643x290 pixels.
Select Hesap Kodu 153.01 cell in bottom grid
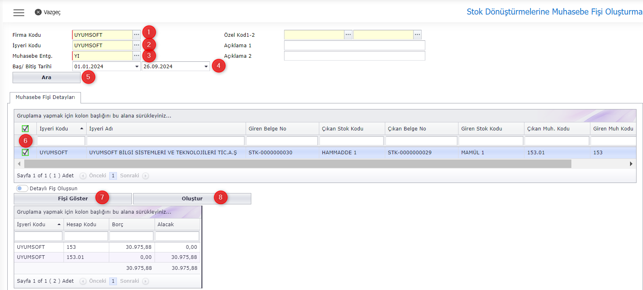[86, 257]
